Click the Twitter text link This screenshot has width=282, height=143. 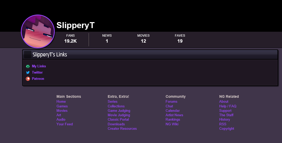pos(37,73)
